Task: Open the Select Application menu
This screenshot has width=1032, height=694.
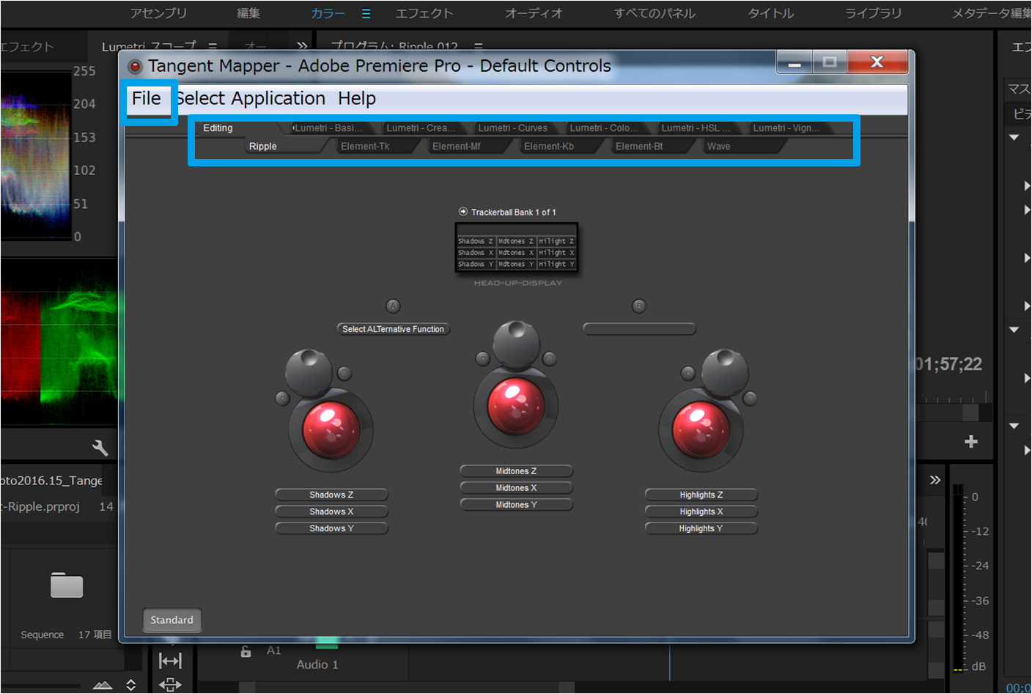Action: [x=250, y=98]
